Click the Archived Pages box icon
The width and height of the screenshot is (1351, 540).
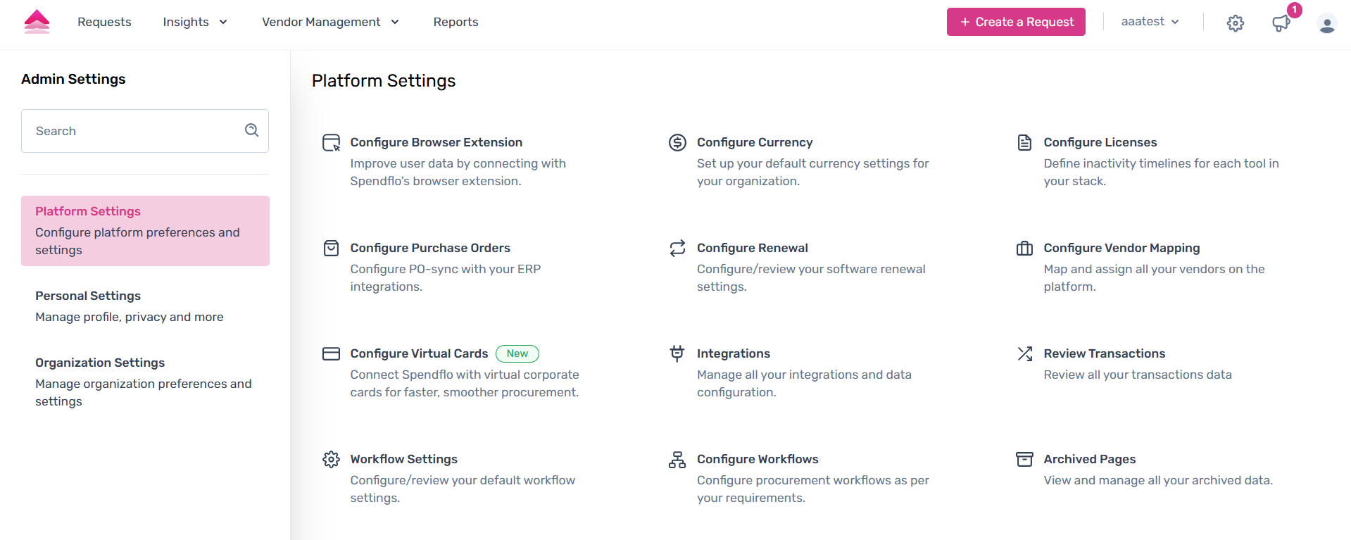1024,460
